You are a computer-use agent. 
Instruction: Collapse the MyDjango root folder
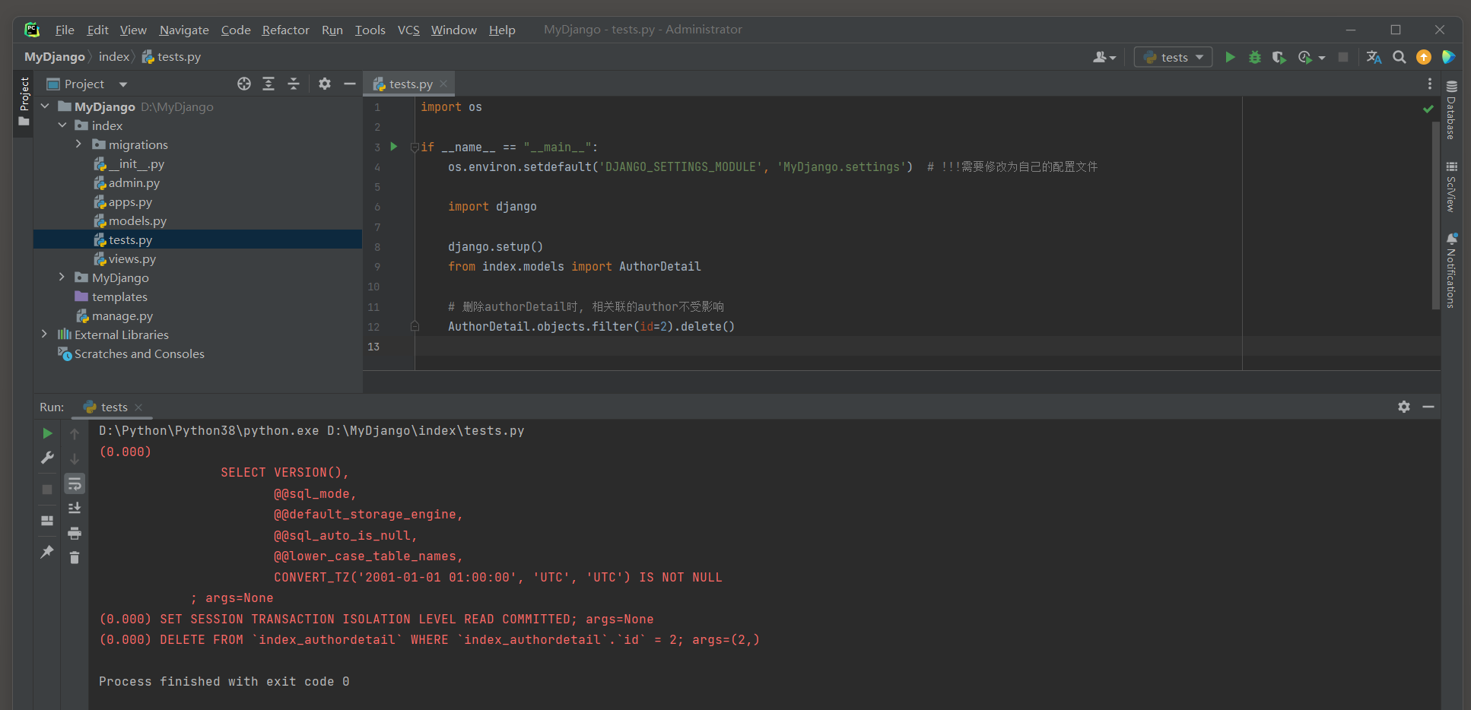point(45,106)
